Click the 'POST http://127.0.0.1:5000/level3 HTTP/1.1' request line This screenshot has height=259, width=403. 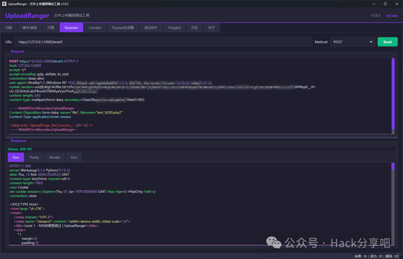point(44,61)
